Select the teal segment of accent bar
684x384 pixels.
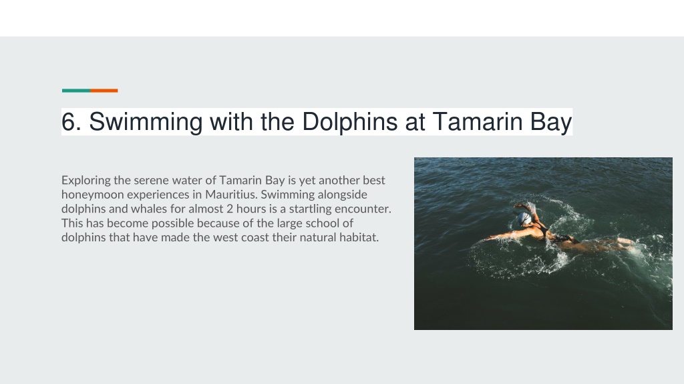point(76,91)
